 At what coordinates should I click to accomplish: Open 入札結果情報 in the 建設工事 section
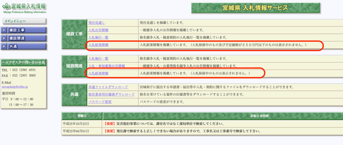click(98, 45)
